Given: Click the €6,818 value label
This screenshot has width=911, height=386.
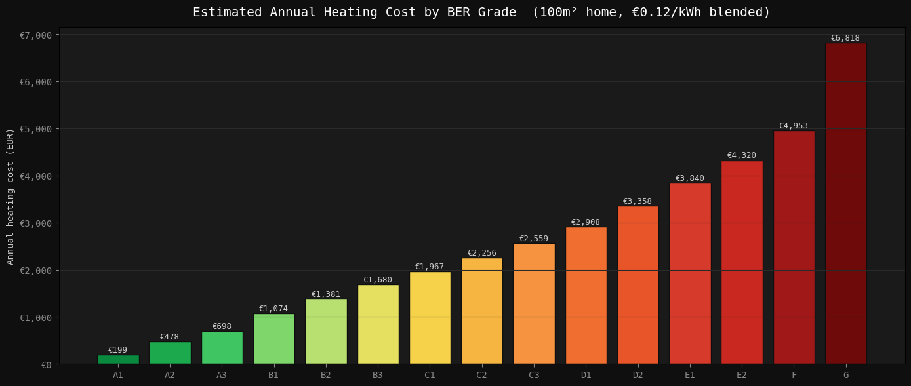Looking at the screenshot, I should [845, 38].
